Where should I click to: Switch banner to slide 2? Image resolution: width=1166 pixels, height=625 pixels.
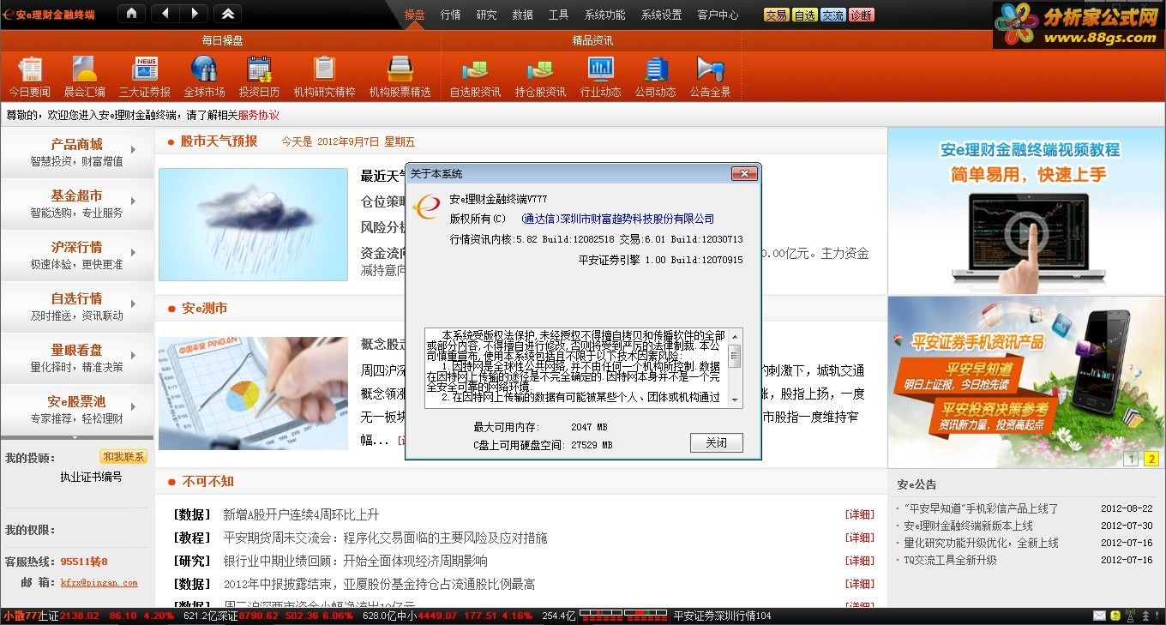coord(1151,459)
